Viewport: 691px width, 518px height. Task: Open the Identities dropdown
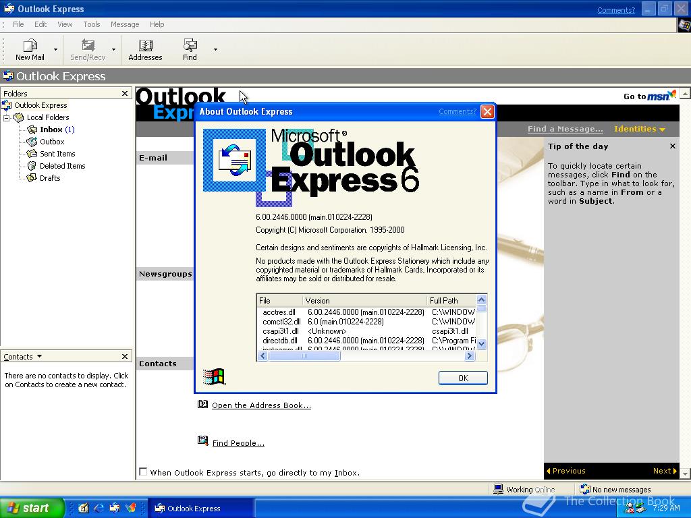(640, 129)
